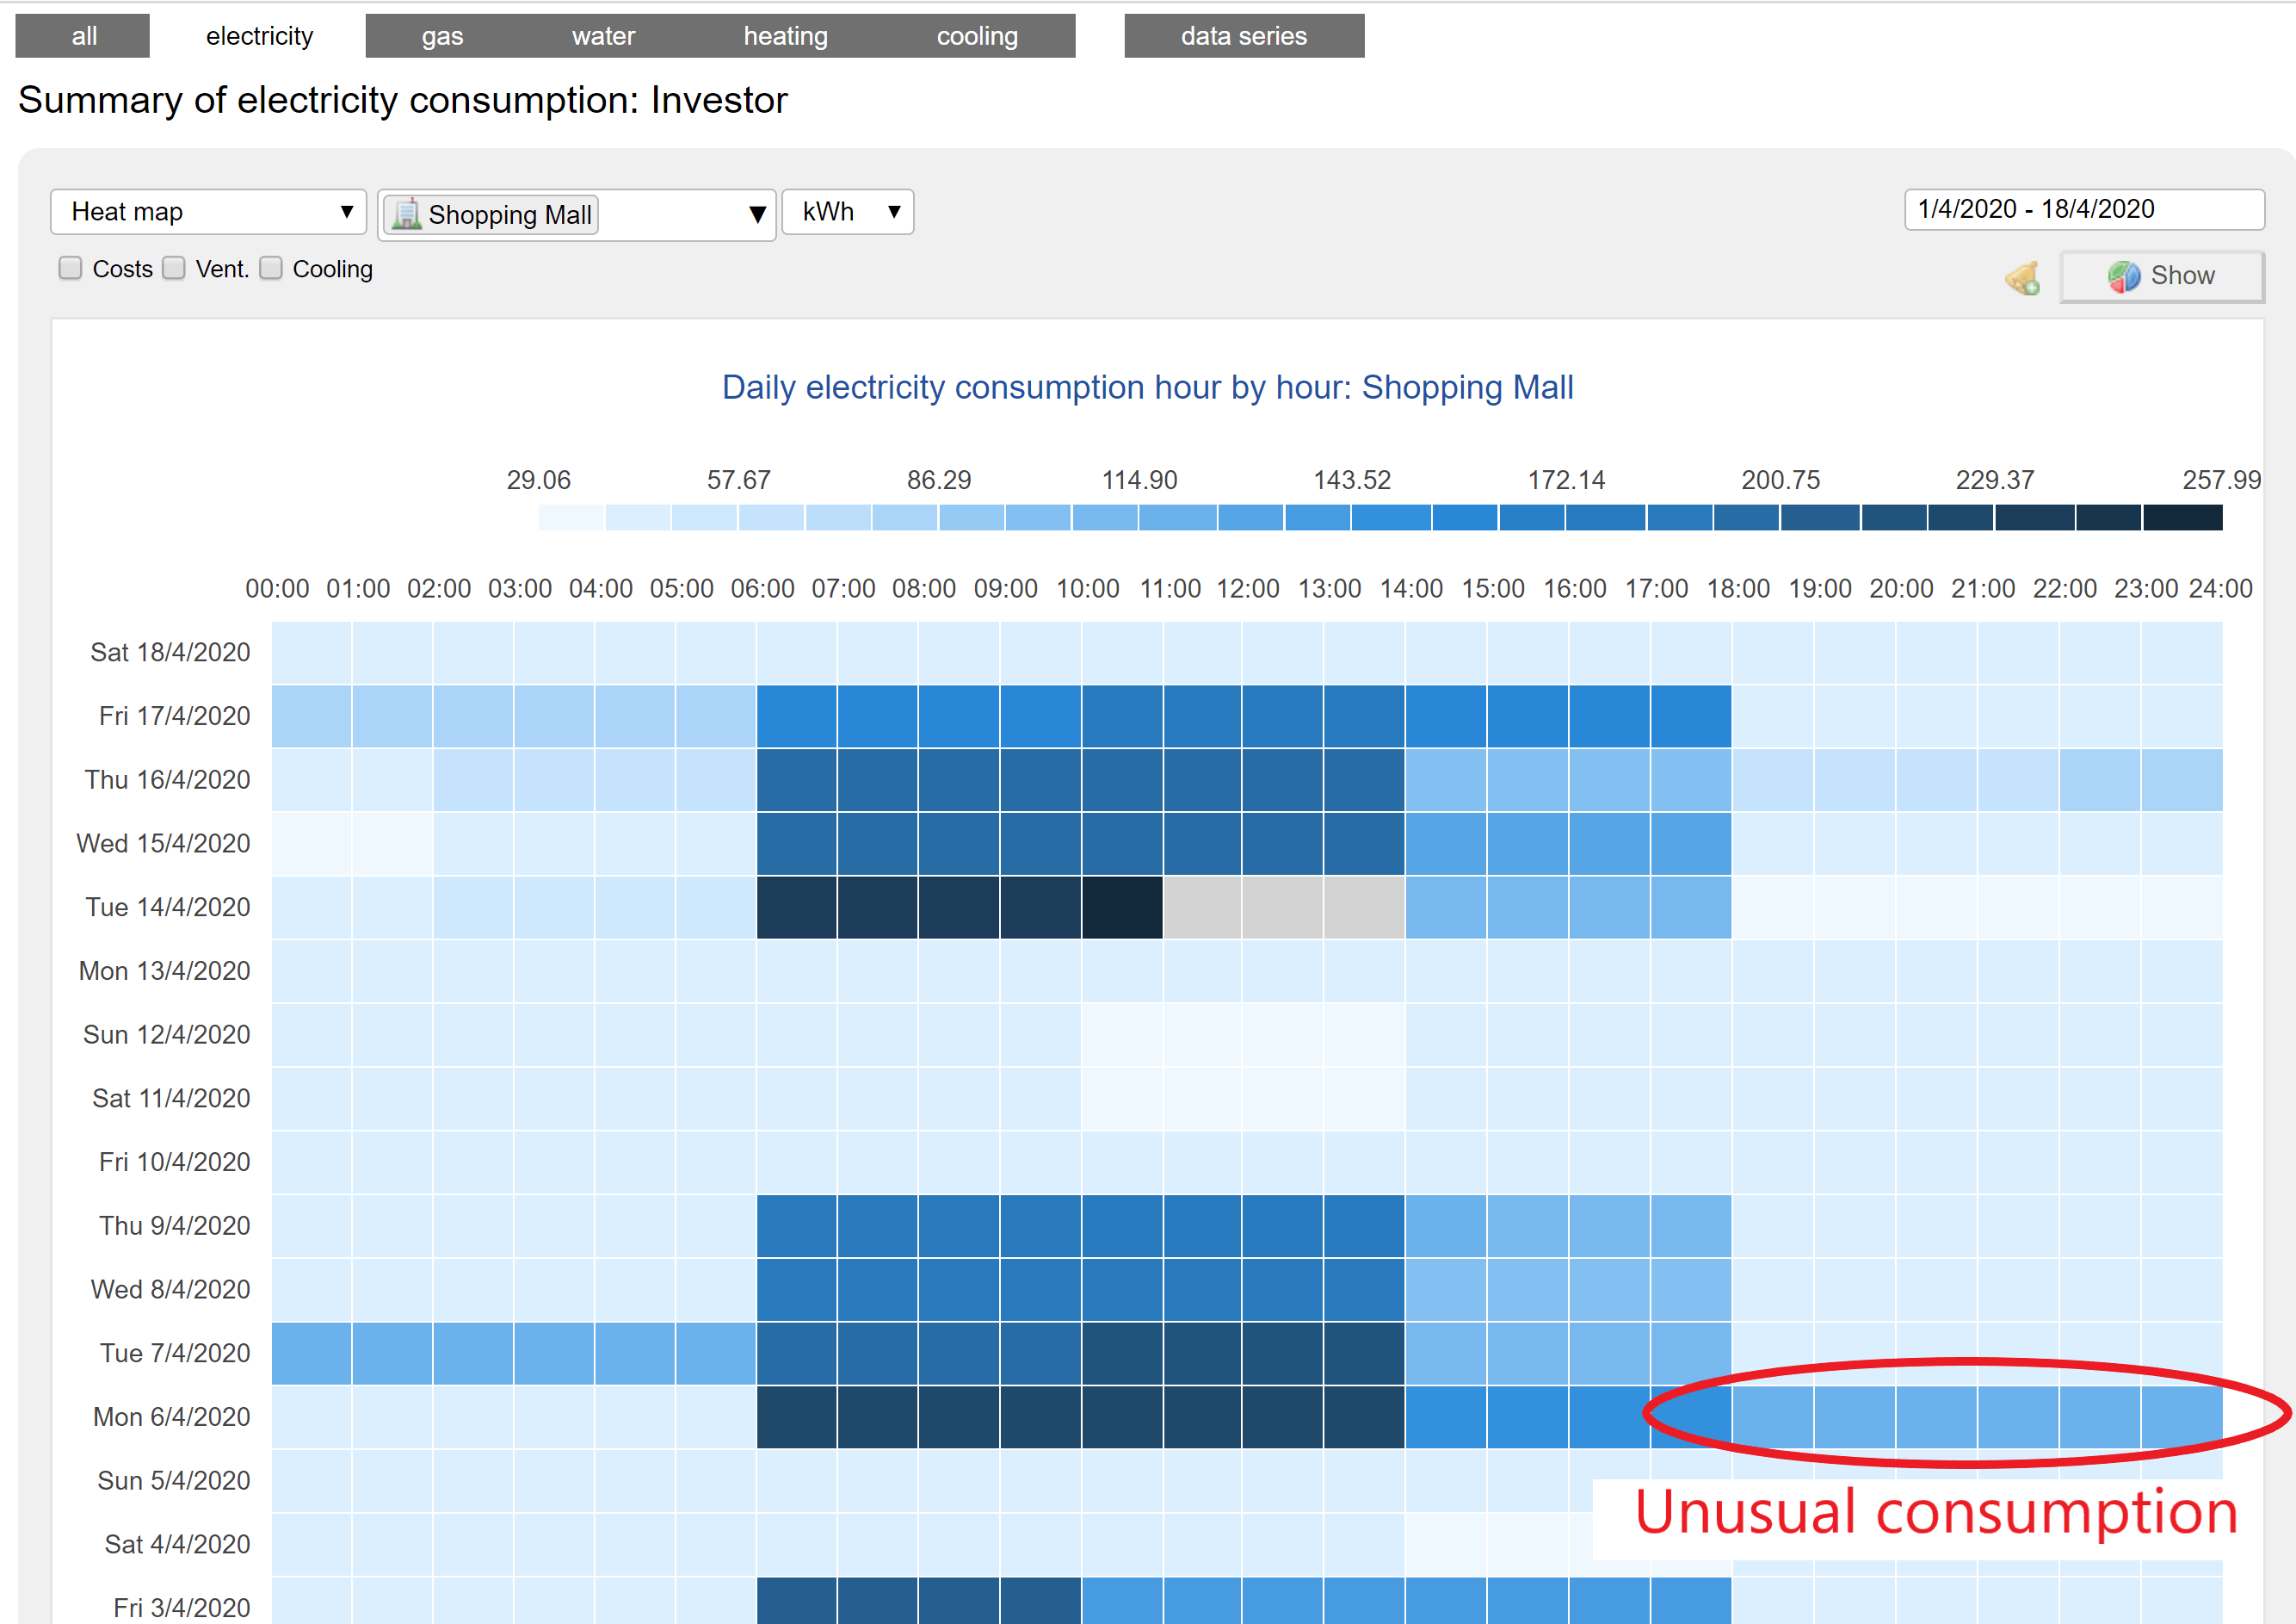This screenshot has height=1624, width=2296.
Task: Open the water tab
Action: tap(603, 36)
